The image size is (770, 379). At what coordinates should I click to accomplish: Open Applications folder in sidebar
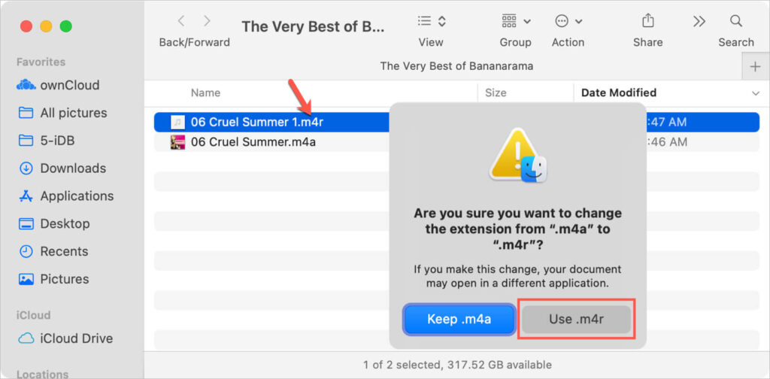click(x=77, y=196)
